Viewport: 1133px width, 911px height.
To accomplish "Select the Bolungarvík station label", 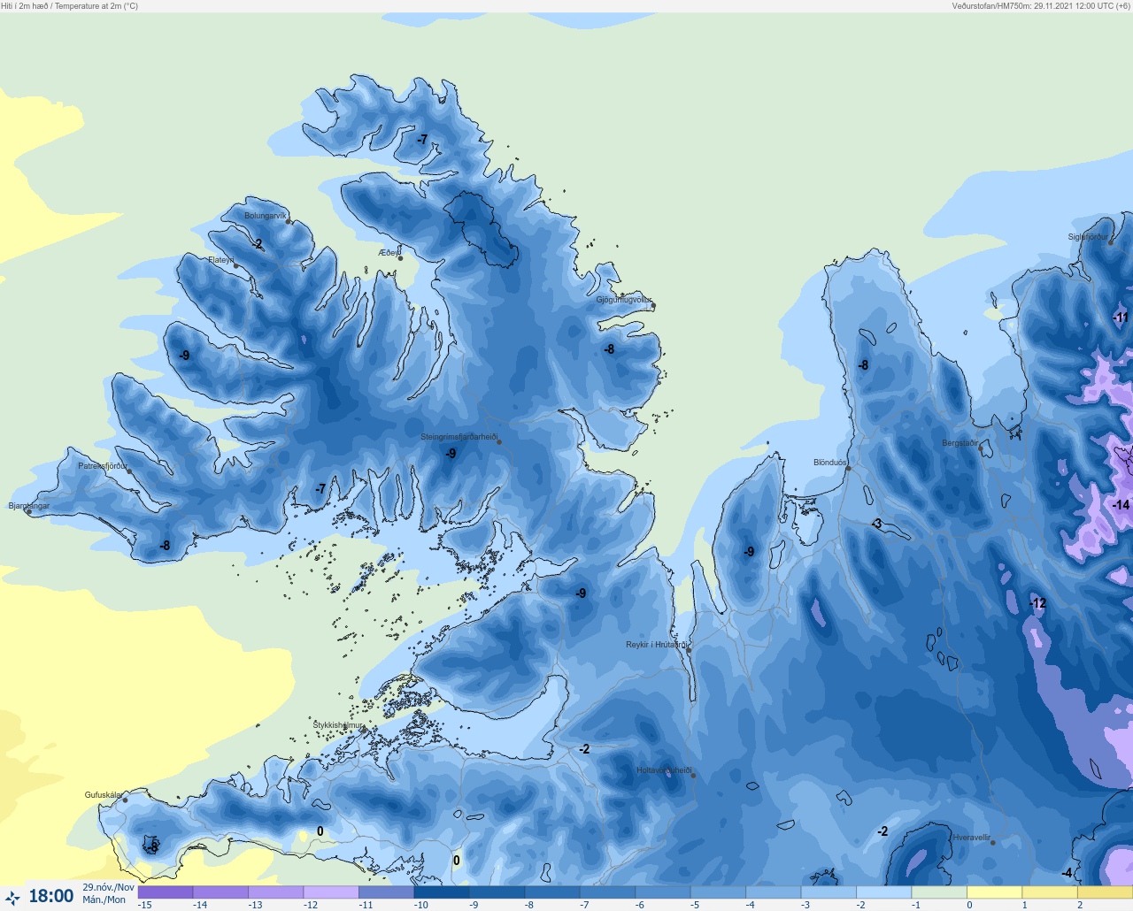I will (266, 216).
